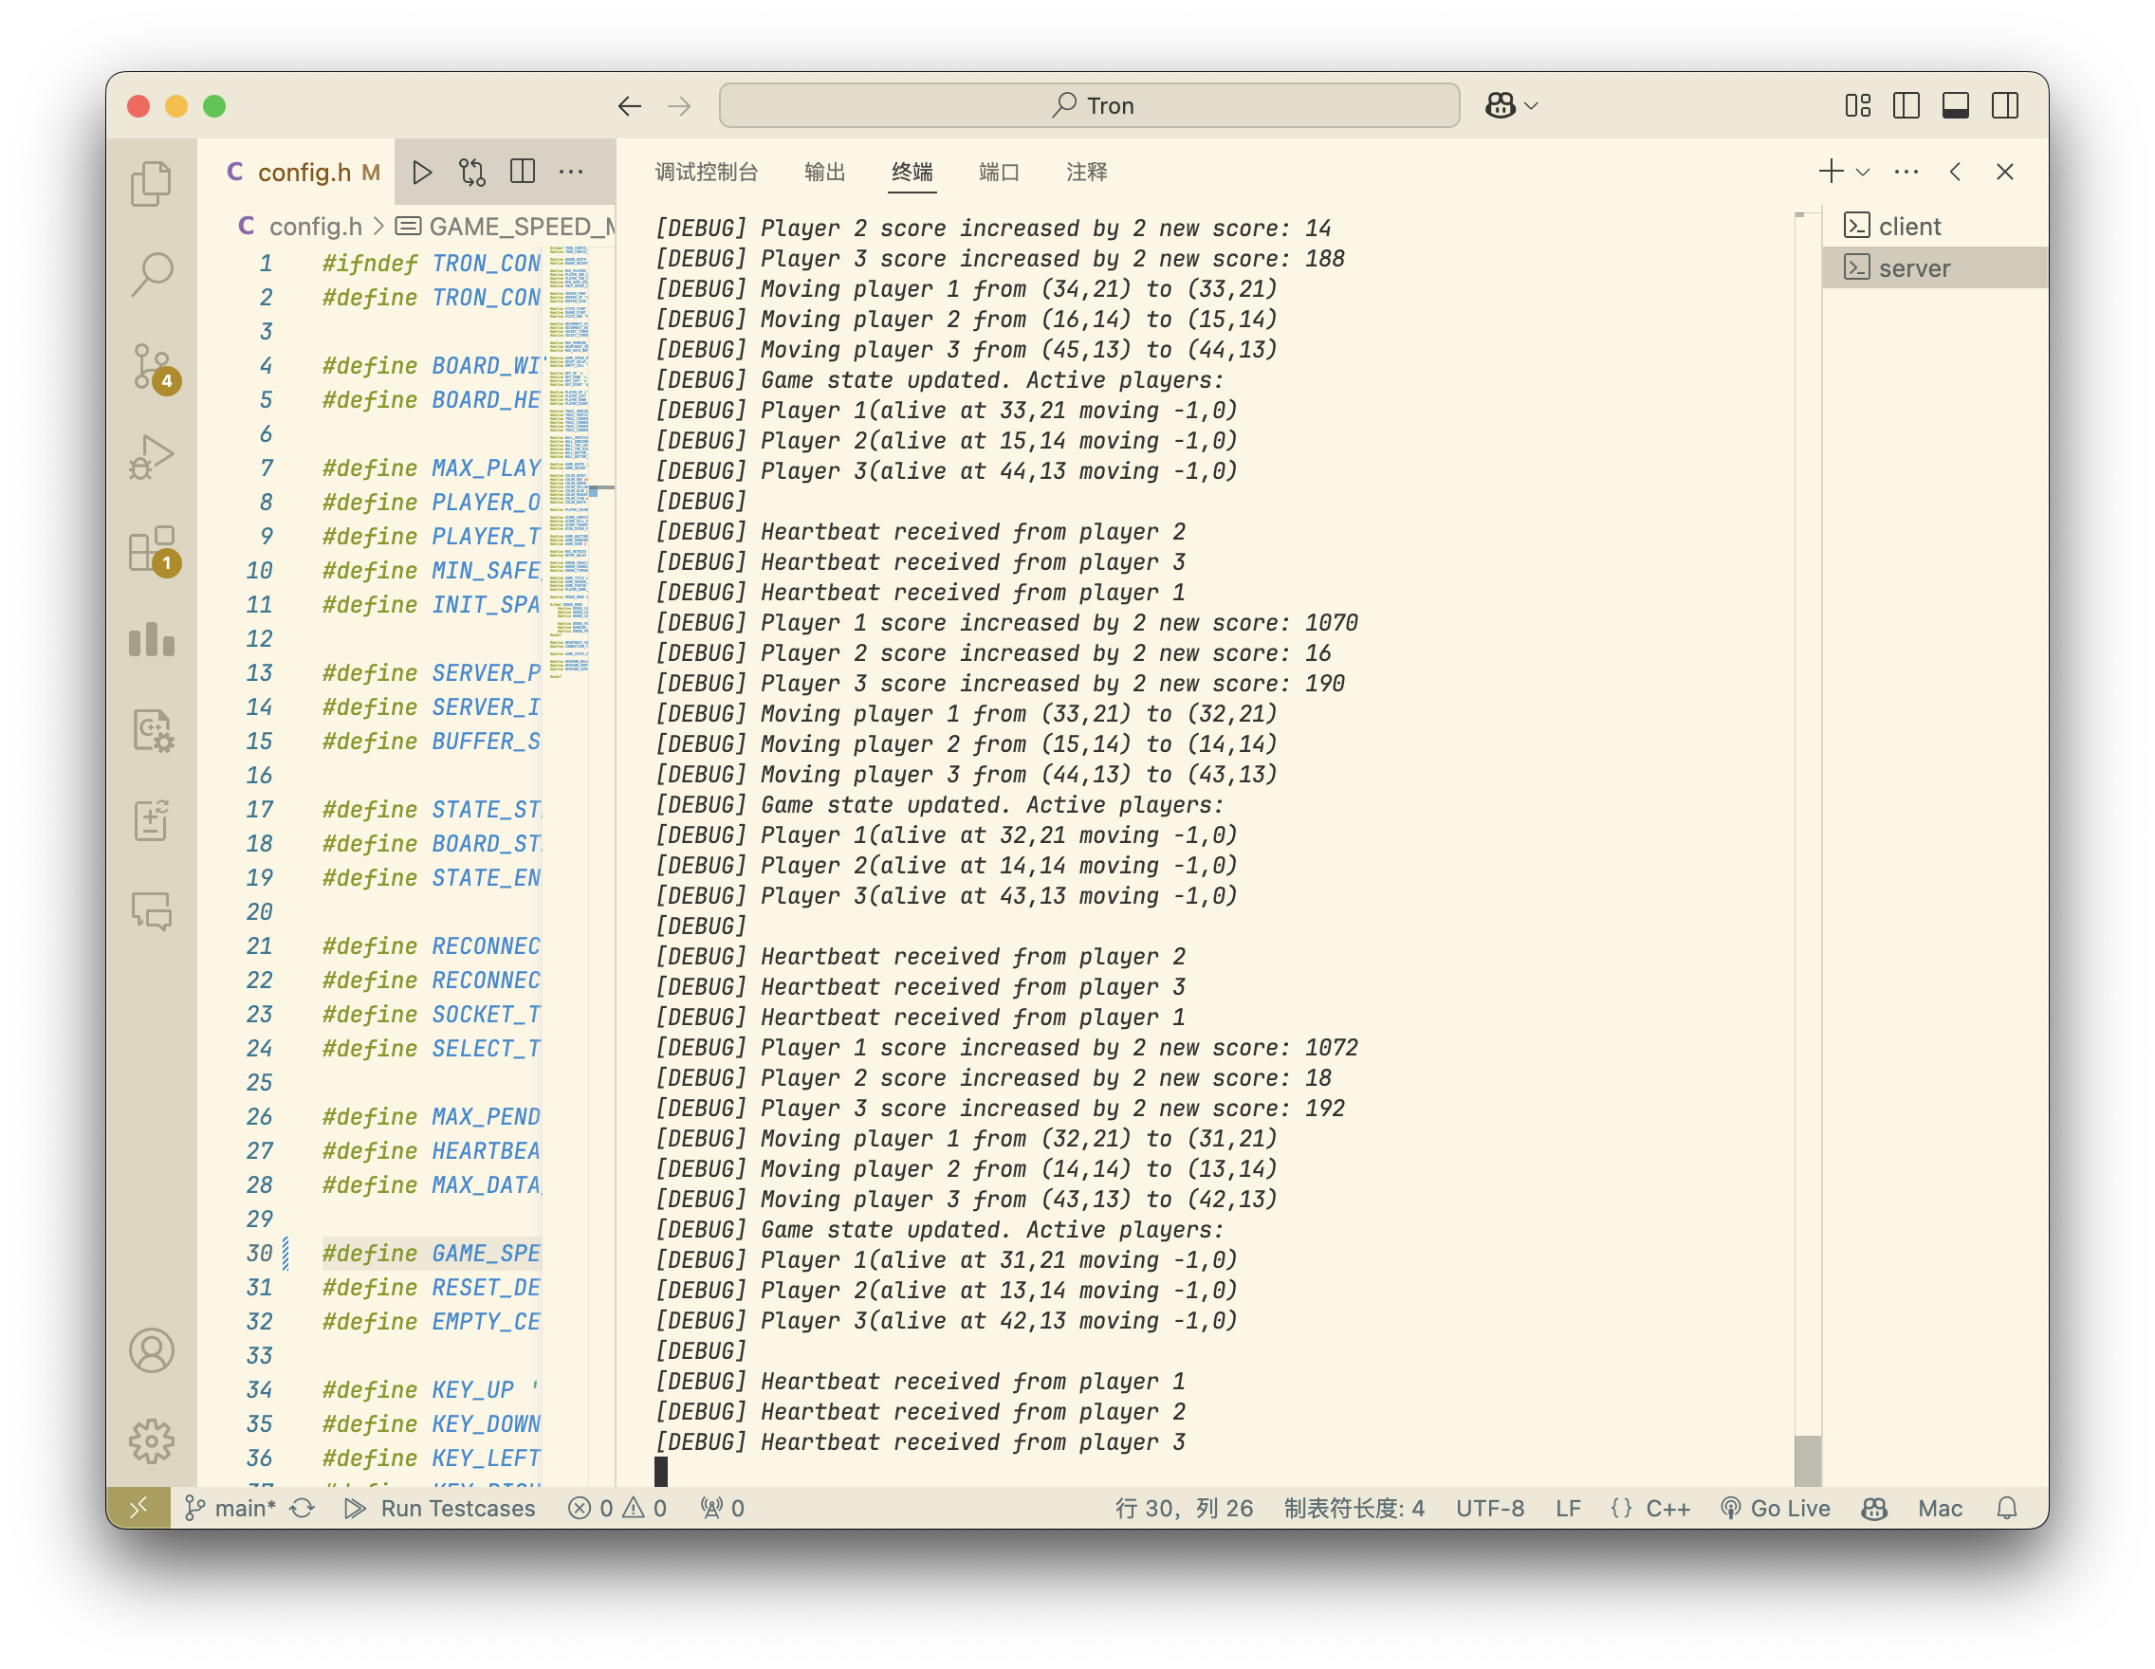Expand the GAME_SPEED breadcrumb symbol

tap(513, 227)
